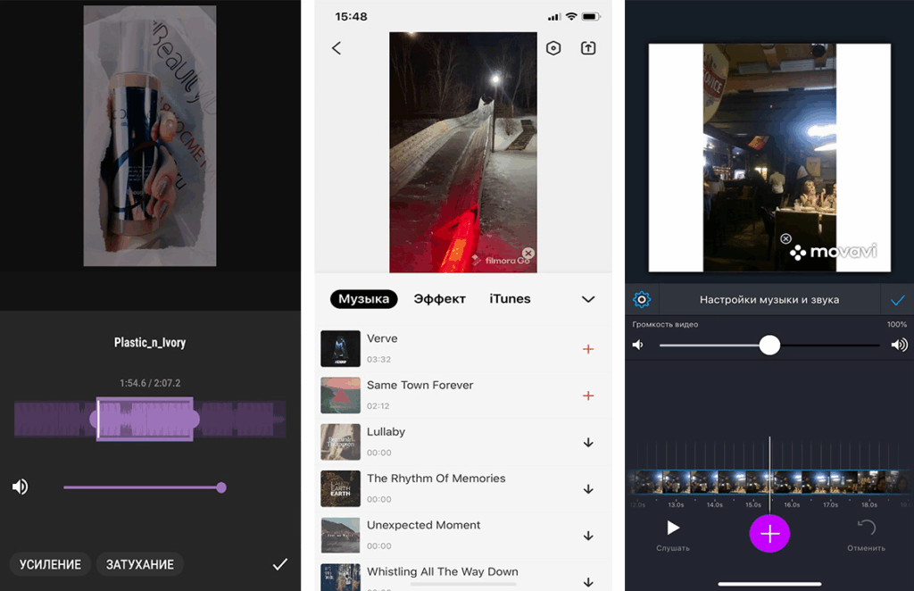
Task: Select the highlighted audio waveform segment
Action: [x=145, y=419]
